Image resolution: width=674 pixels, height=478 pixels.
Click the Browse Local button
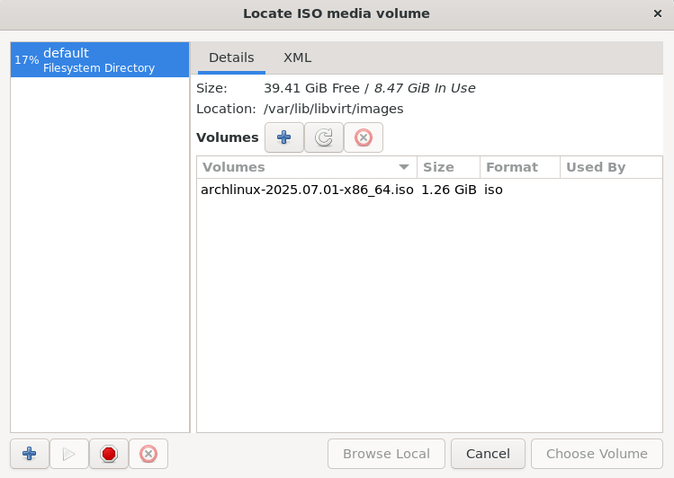pos(386,454)
